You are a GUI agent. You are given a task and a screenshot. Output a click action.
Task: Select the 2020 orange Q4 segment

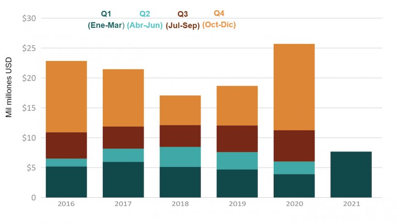click(294, 87)
